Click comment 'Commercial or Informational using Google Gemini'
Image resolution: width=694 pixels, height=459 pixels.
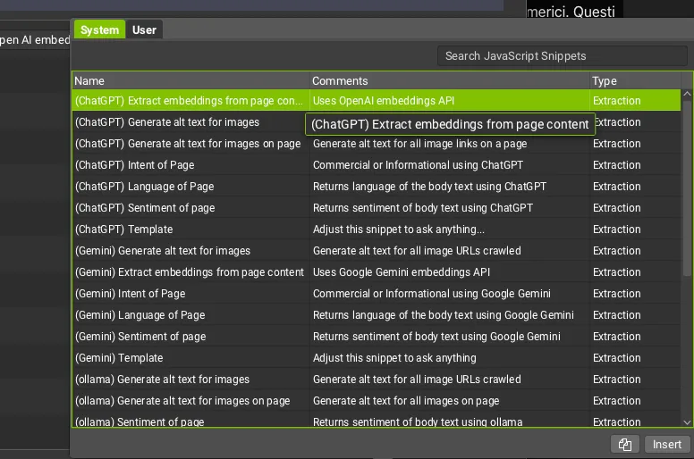point(432,293)
